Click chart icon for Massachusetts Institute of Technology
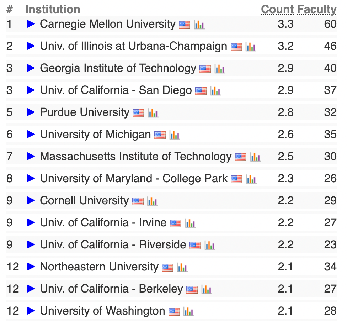Viewport: 347px width, 321px height. 255,157
